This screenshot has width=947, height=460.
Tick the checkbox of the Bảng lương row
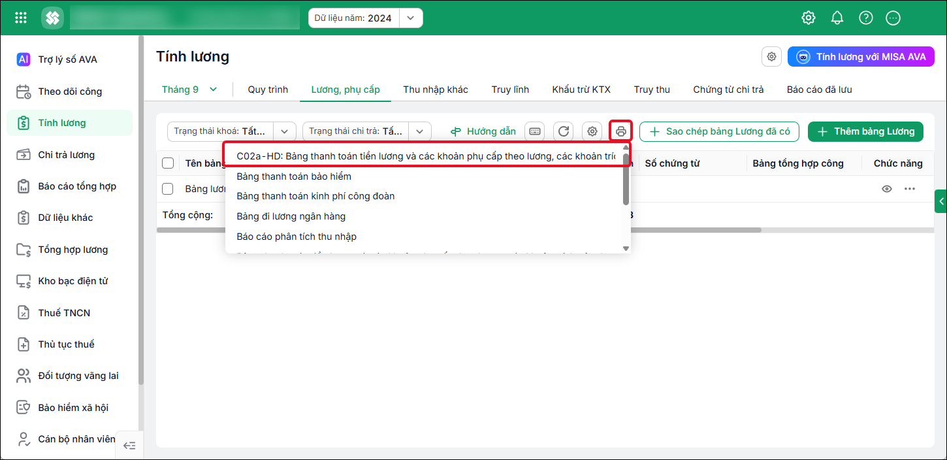(x=168, y=189)
